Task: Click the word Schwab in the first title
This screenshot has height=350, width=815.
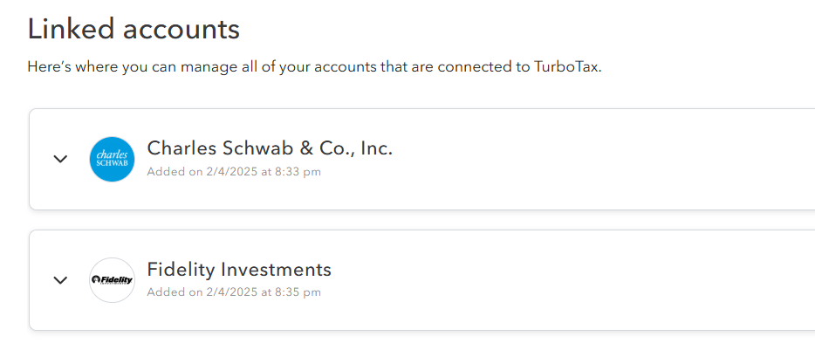Action: coord(252,148)
